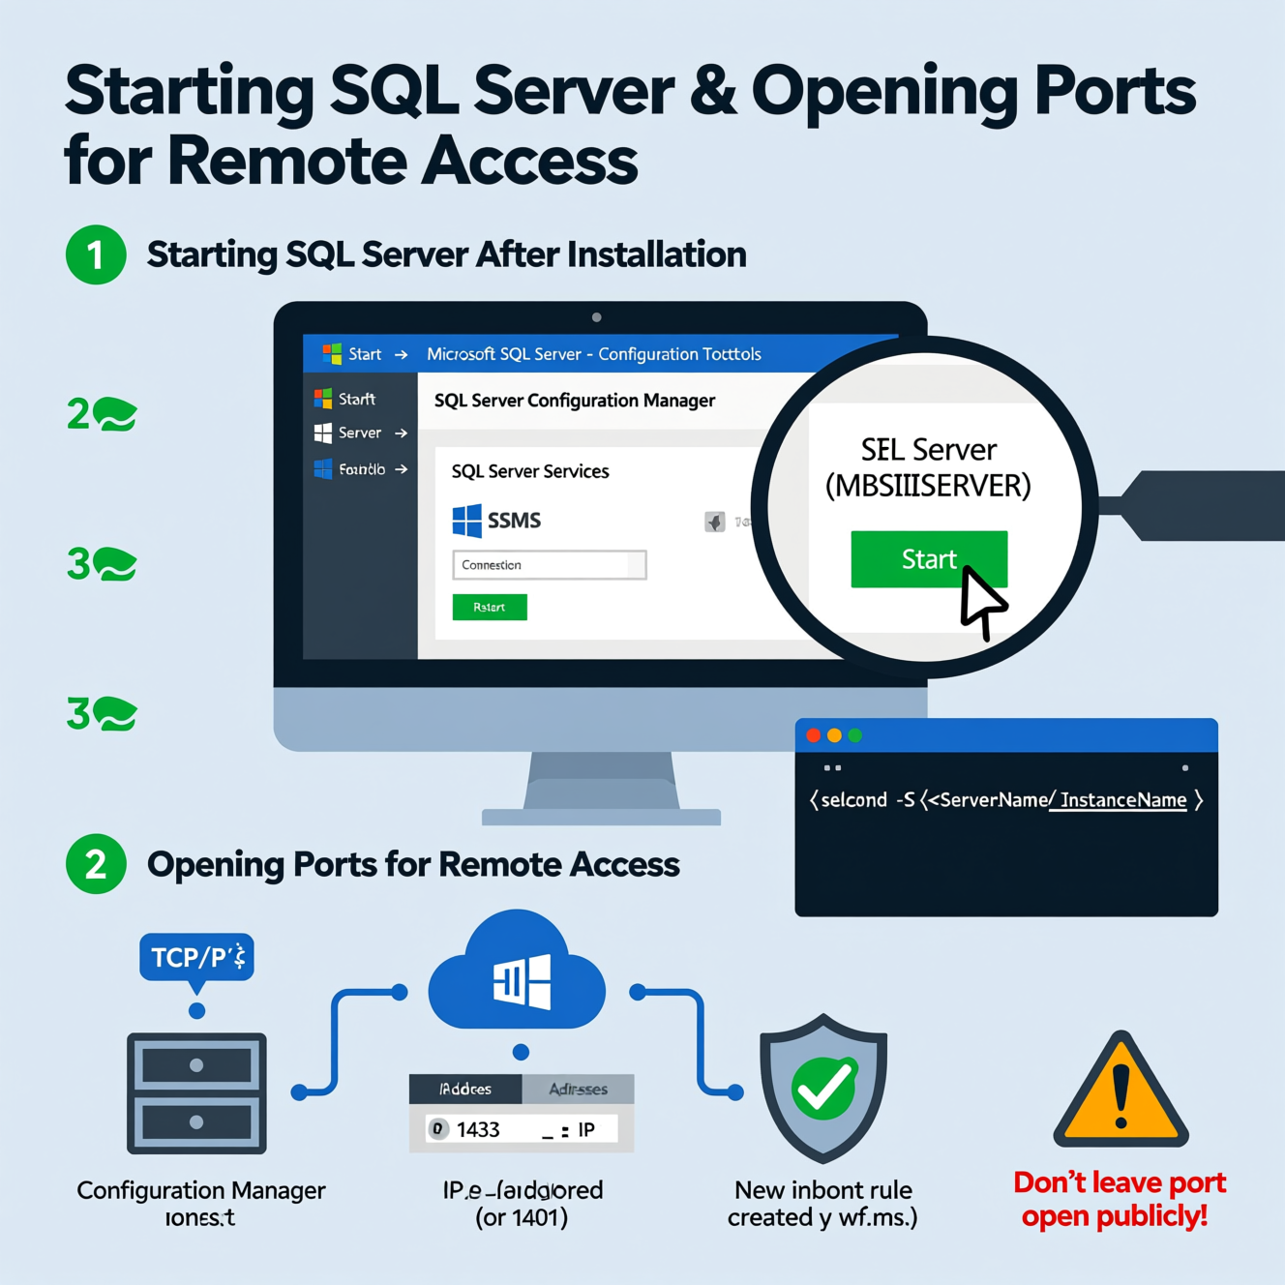Click the Windows logo in title bar

click(332, 354)
